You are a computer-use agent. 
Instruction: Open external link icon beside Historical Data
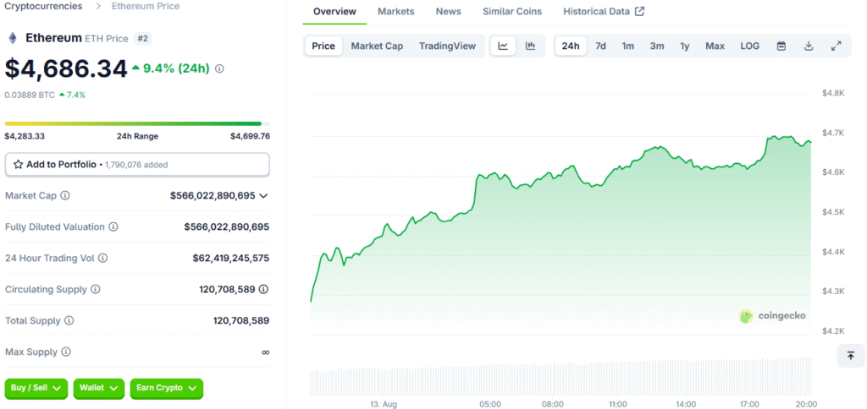click(639, 11)
